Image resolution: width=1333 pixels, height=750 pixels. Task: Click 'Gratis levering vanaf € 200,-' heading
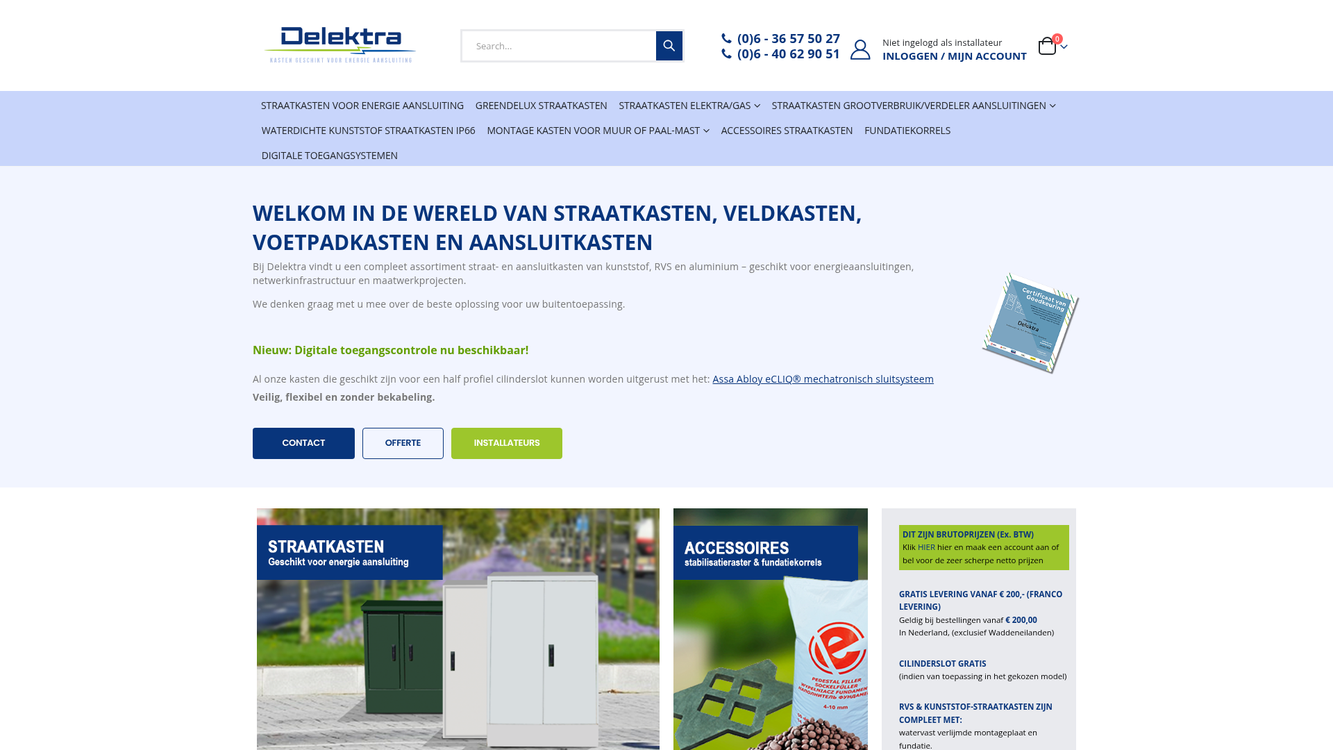[x=980, y=600]
